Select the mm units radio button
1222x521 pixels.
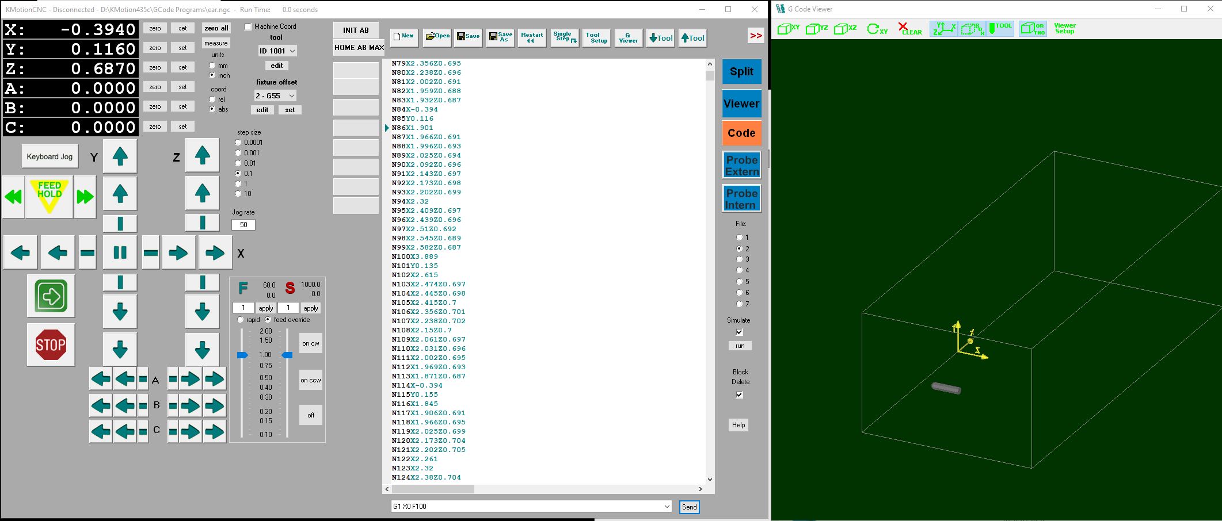[212, 66]
